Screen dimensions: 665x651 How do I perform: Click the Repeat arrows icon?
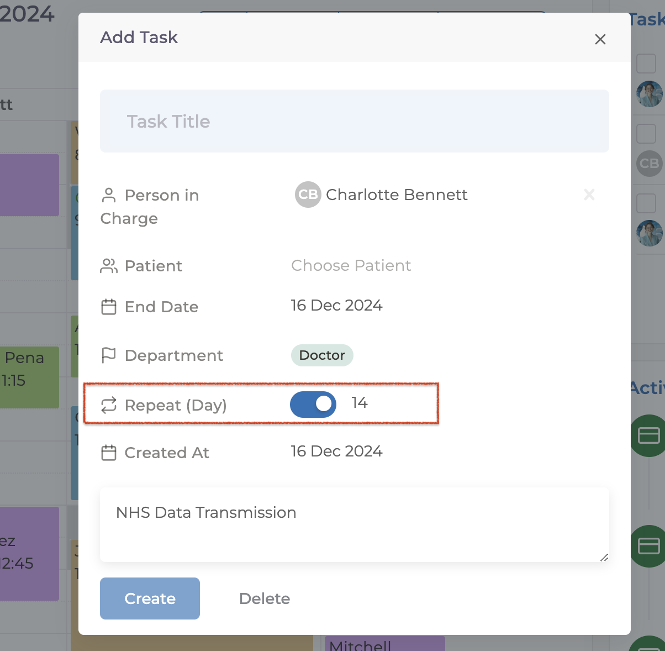[109, 405]
